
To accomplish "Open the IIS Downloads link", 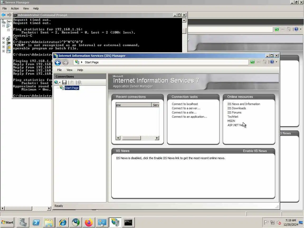I will (x=236, y=108).
